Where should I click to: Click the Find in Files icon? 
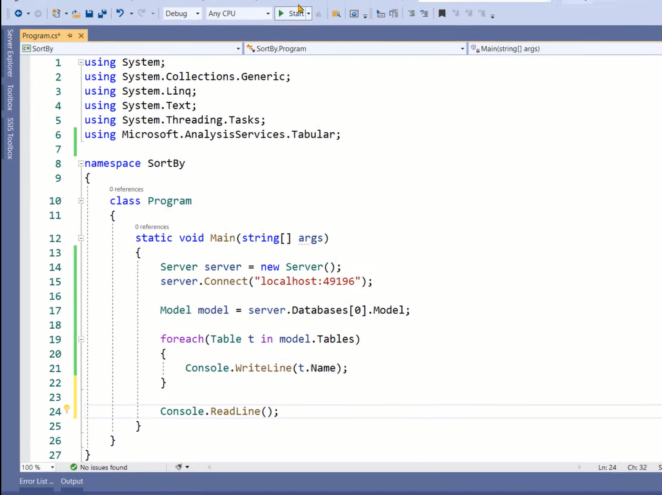click(336, 14)
